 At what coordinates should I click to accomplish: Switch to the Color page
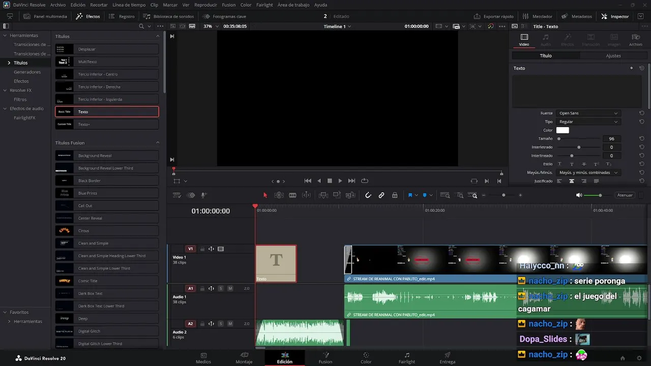pos(366,358)
